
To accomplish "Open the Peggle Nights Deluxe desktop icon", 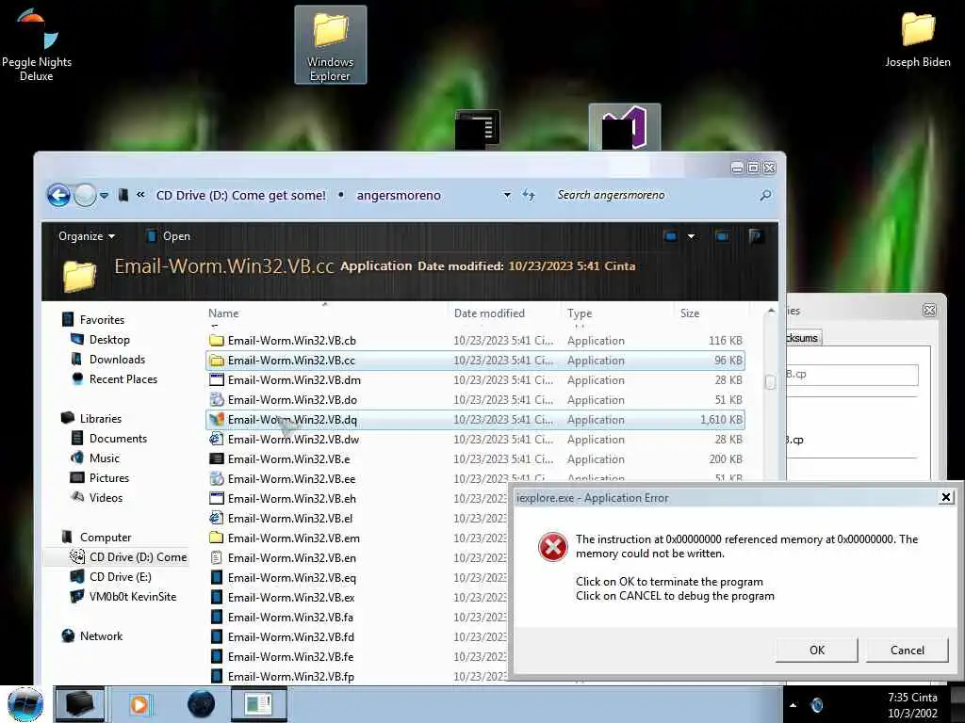I will 37,44.
